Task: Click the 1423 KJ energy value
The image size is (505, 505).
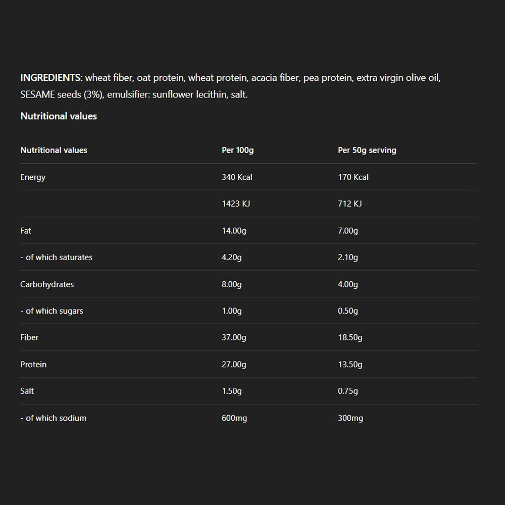Action: 236,204
